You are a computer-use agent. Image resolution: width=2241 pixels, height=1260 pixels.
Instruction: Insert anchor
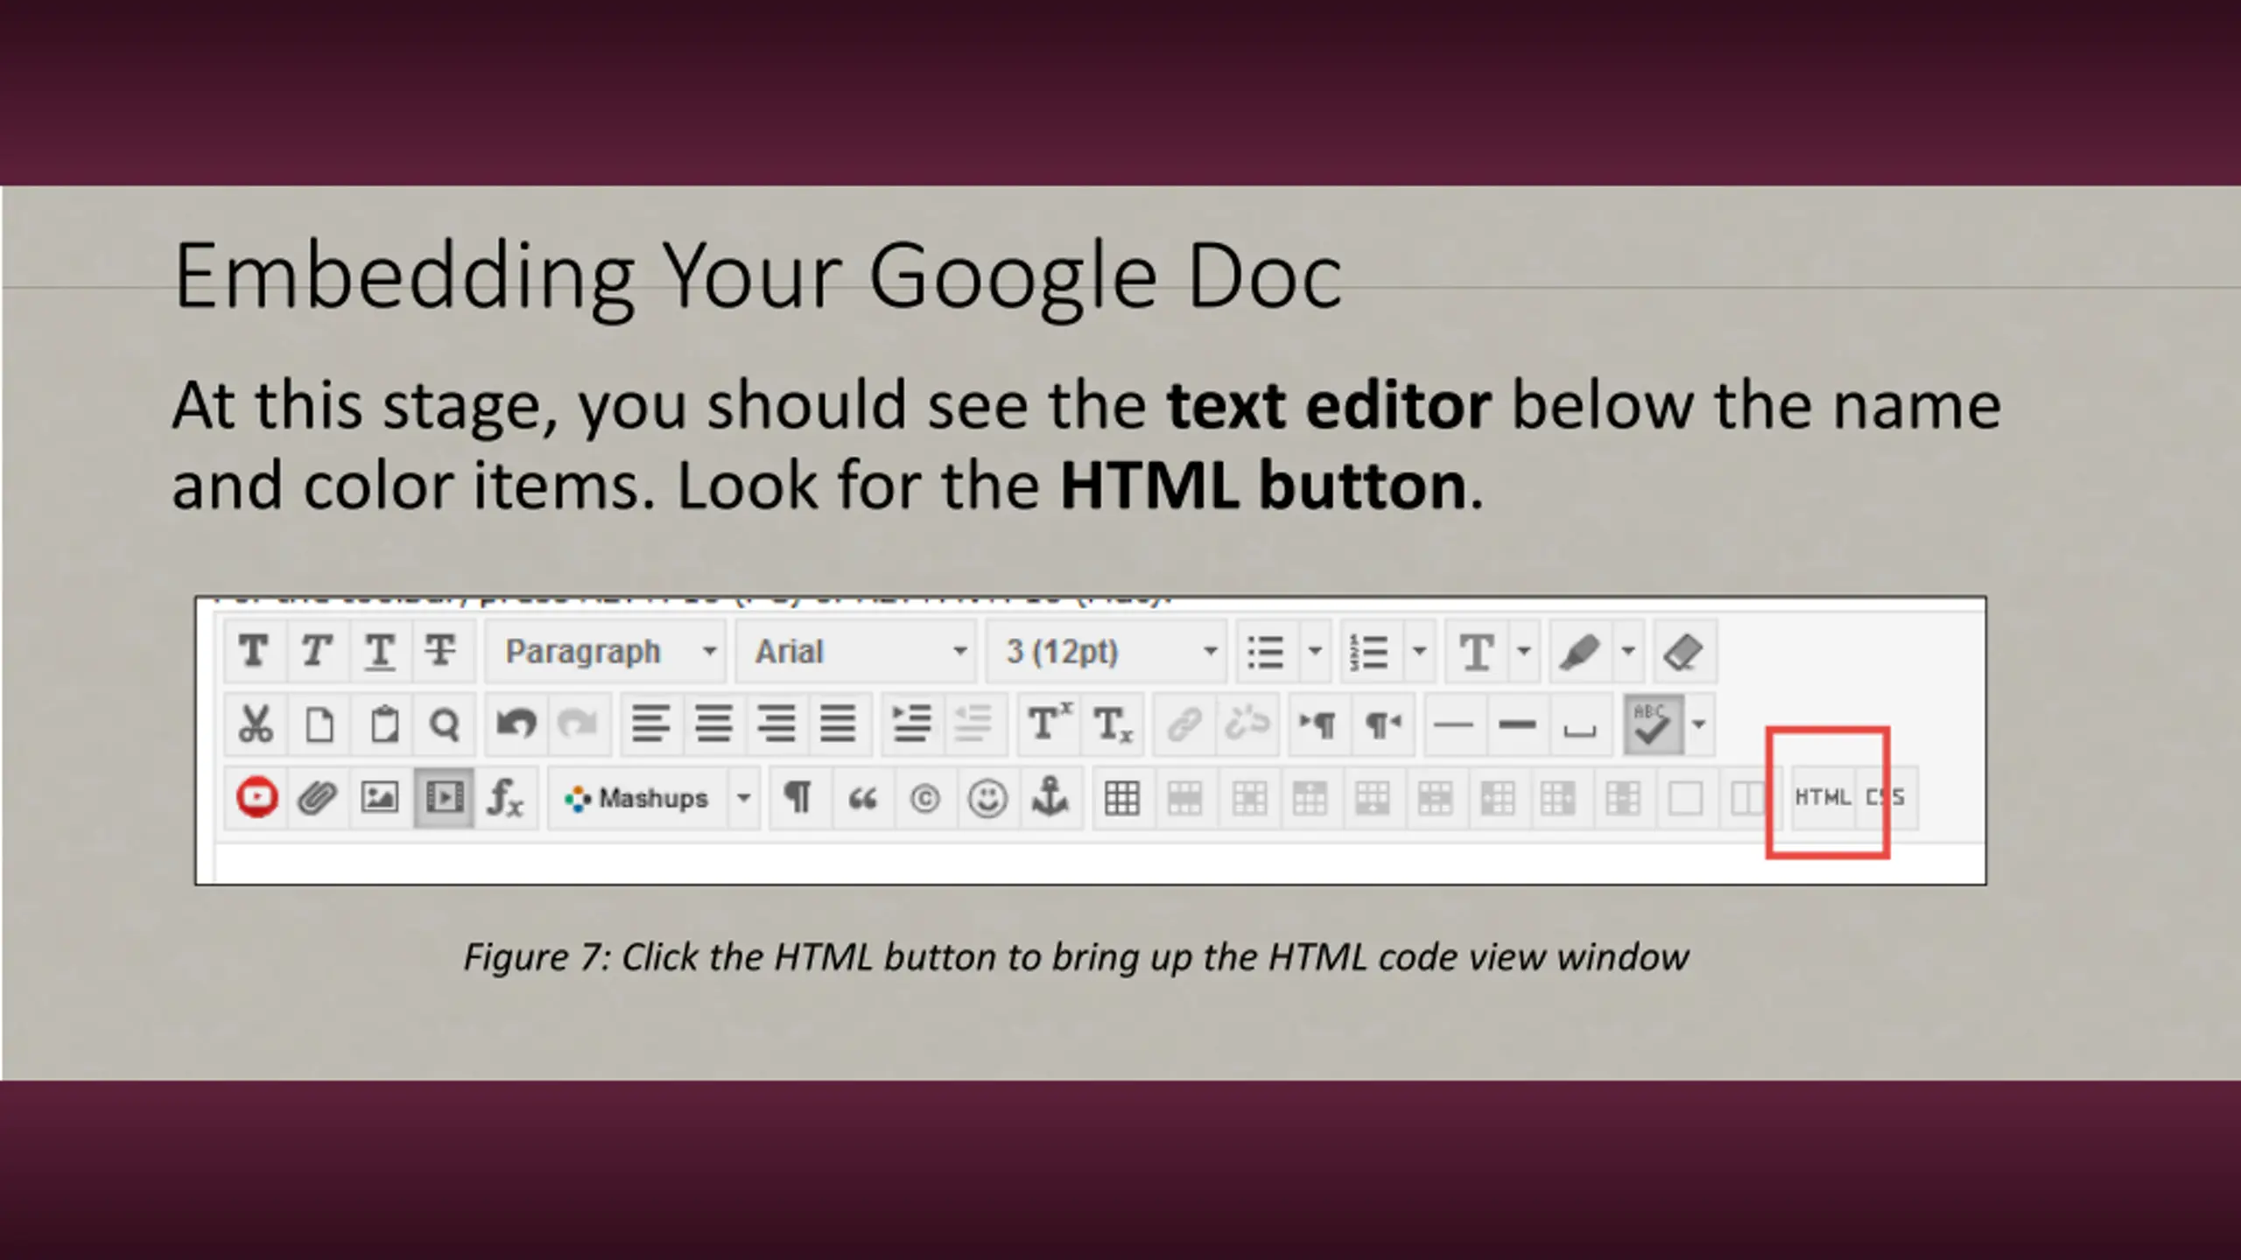[1050, 798]
